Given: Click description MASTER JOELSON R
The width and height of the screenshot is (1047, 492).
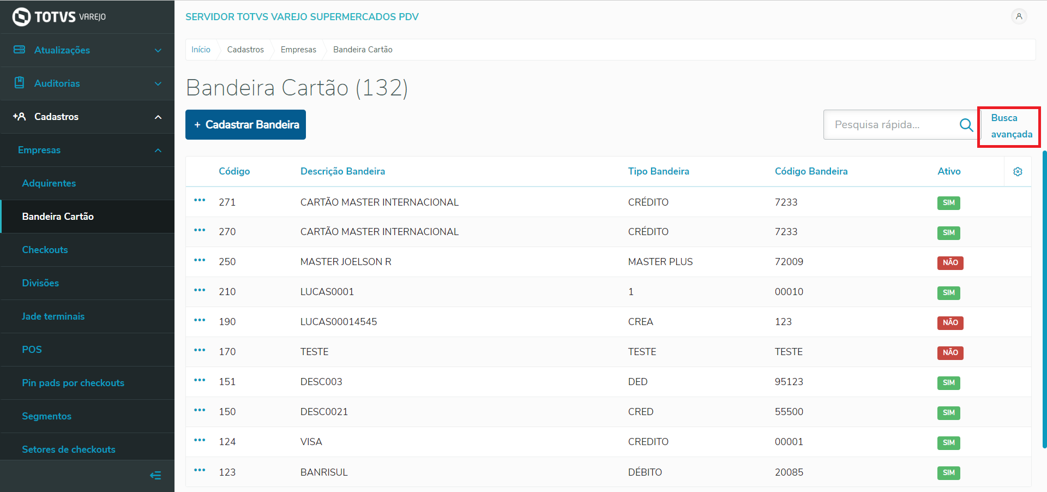Looking at the screenshot, I should point(346,262).
